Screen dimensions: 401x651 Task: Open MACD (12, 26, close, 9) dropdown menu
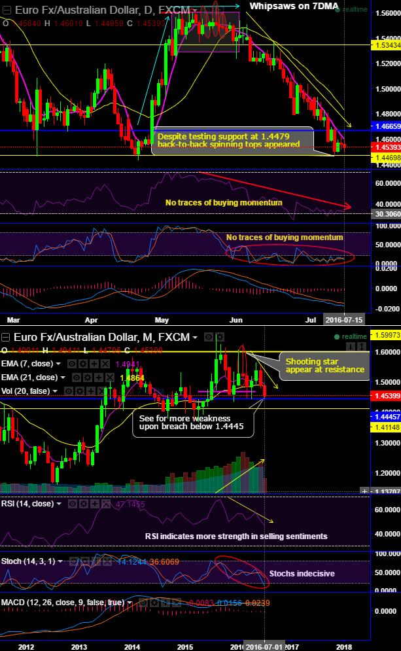click(x=130, y=603)
